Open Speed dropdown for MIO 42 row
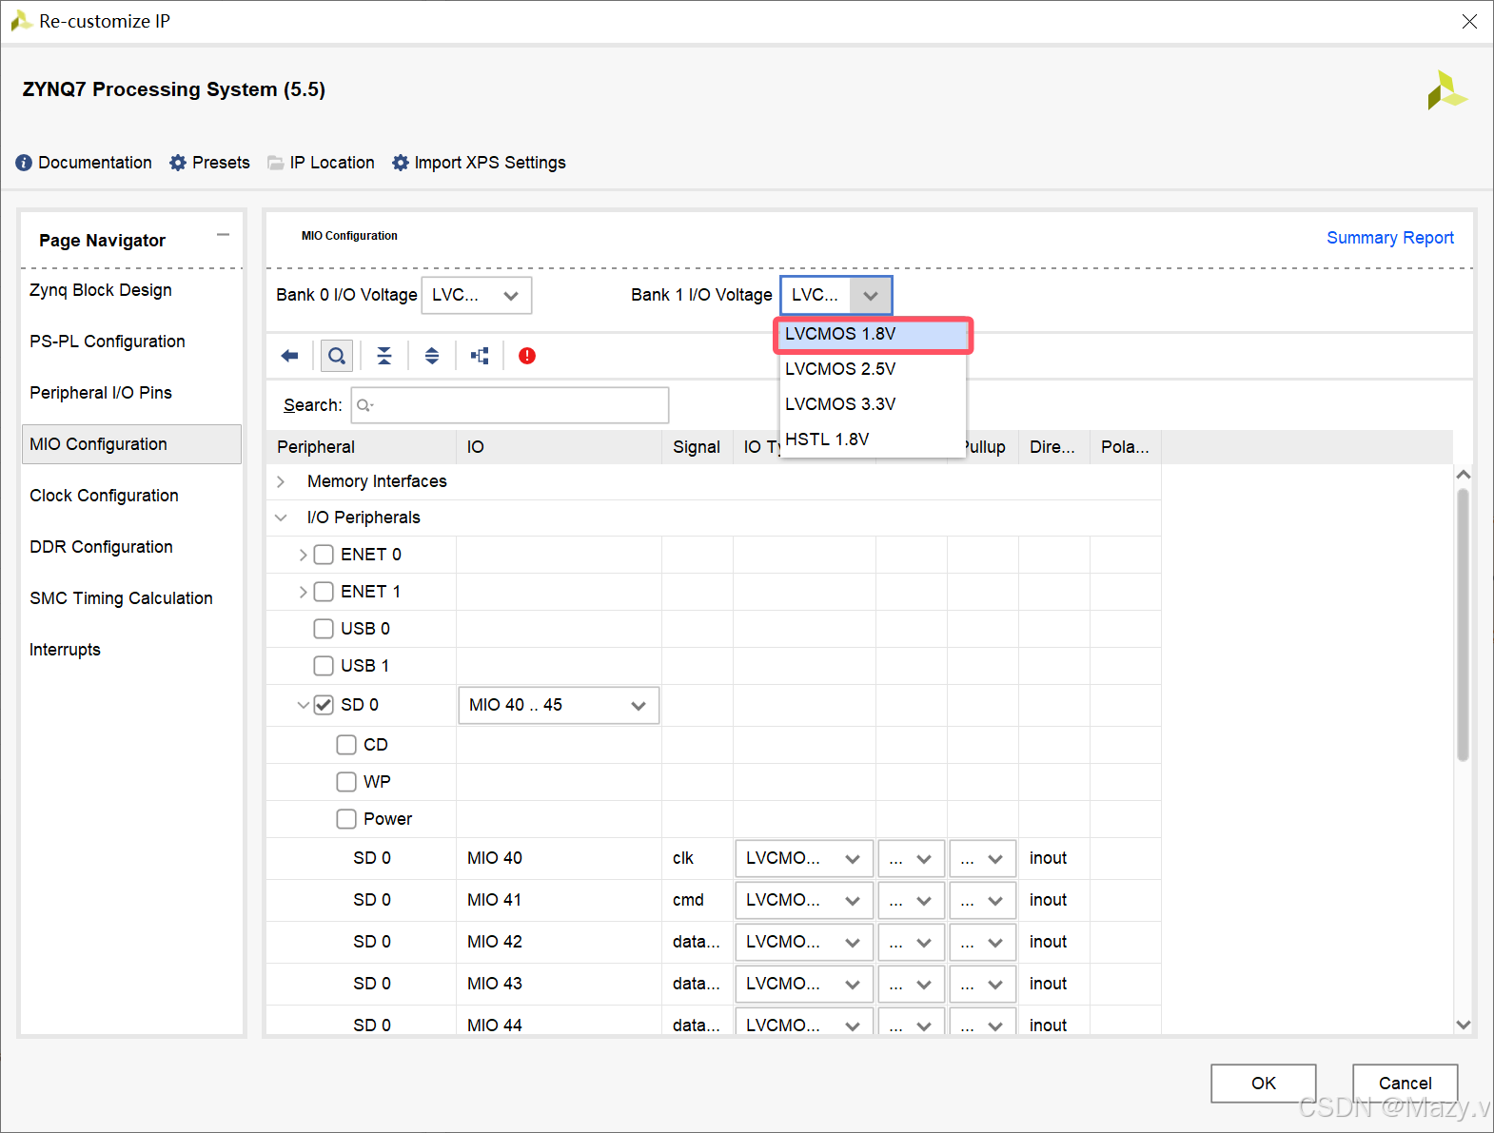The width and height of the screenshot is (1494, 1133). point(911,943)
